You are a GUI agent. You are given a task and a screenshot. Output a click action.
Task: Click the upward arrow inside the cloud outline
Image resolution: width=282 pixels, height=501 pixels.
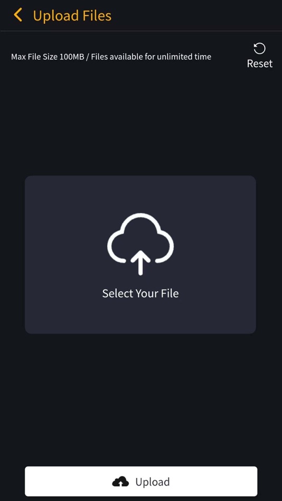click(x=140, y=263)
